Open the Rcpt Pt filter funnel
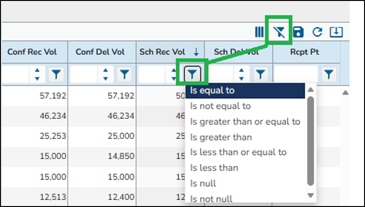365x207 pixels. pos(329,74)
